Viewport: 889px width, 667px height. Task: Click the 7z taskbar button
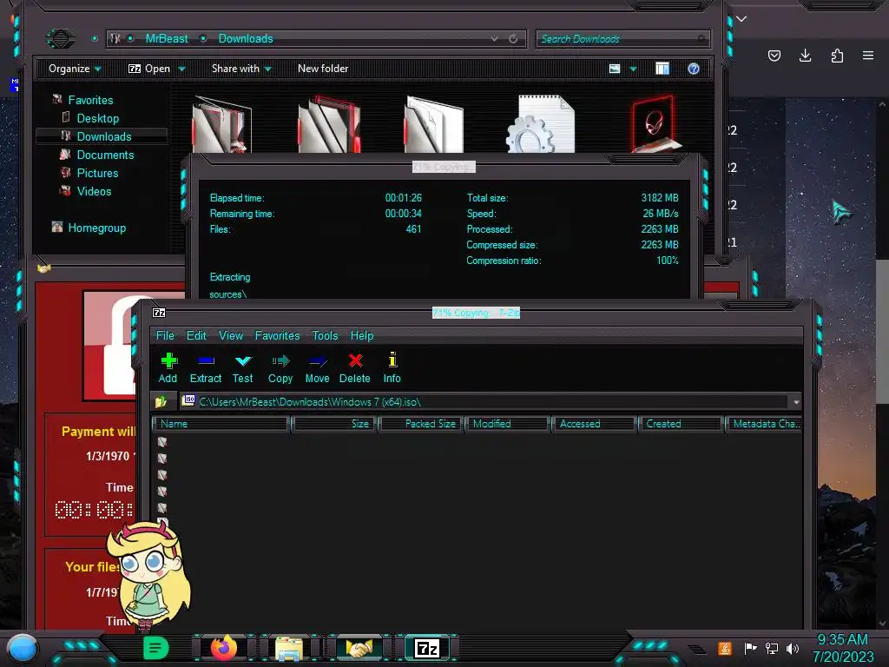click(427, 648)
